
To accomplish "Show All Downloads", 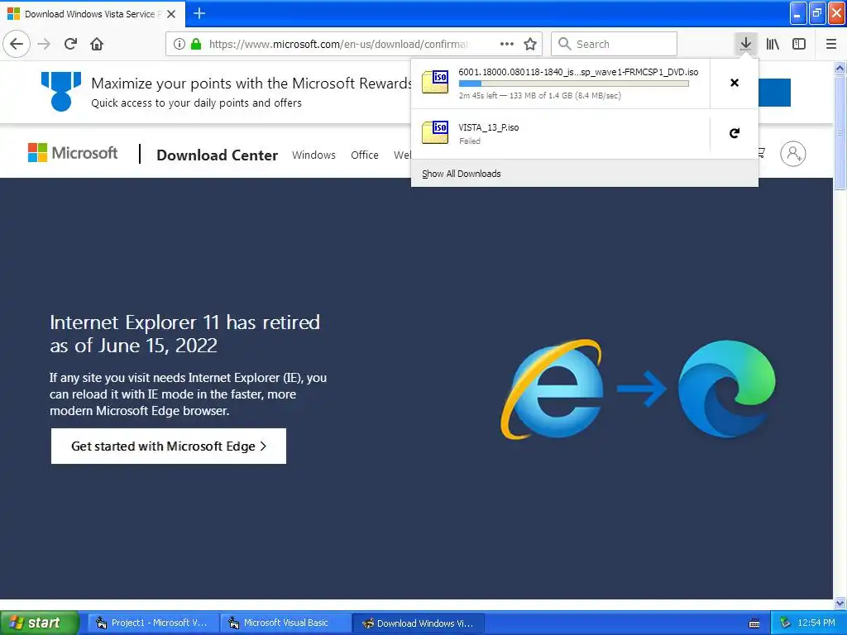I will pos(462,174).
